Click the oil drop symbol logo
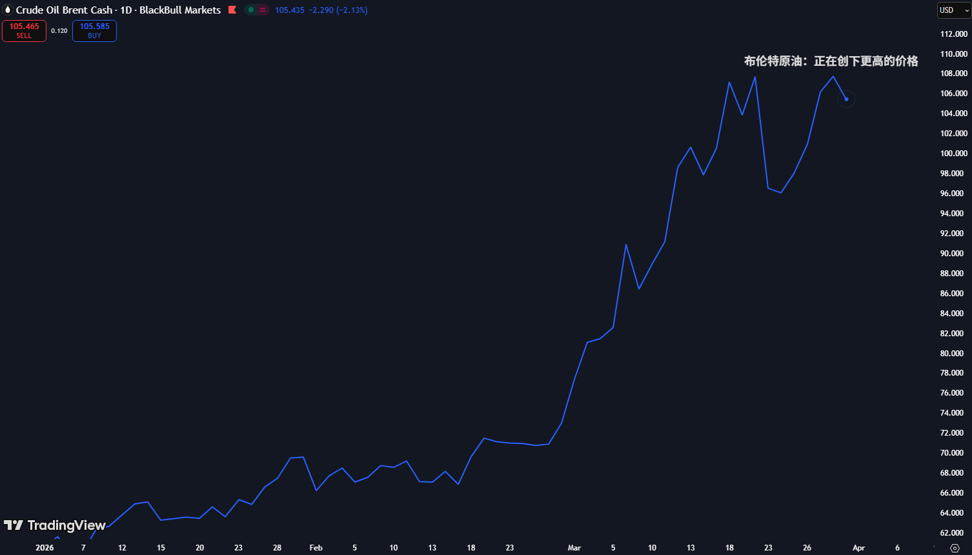Image resolution: width=972 pixels, height=555 pixels. point(8,10)
